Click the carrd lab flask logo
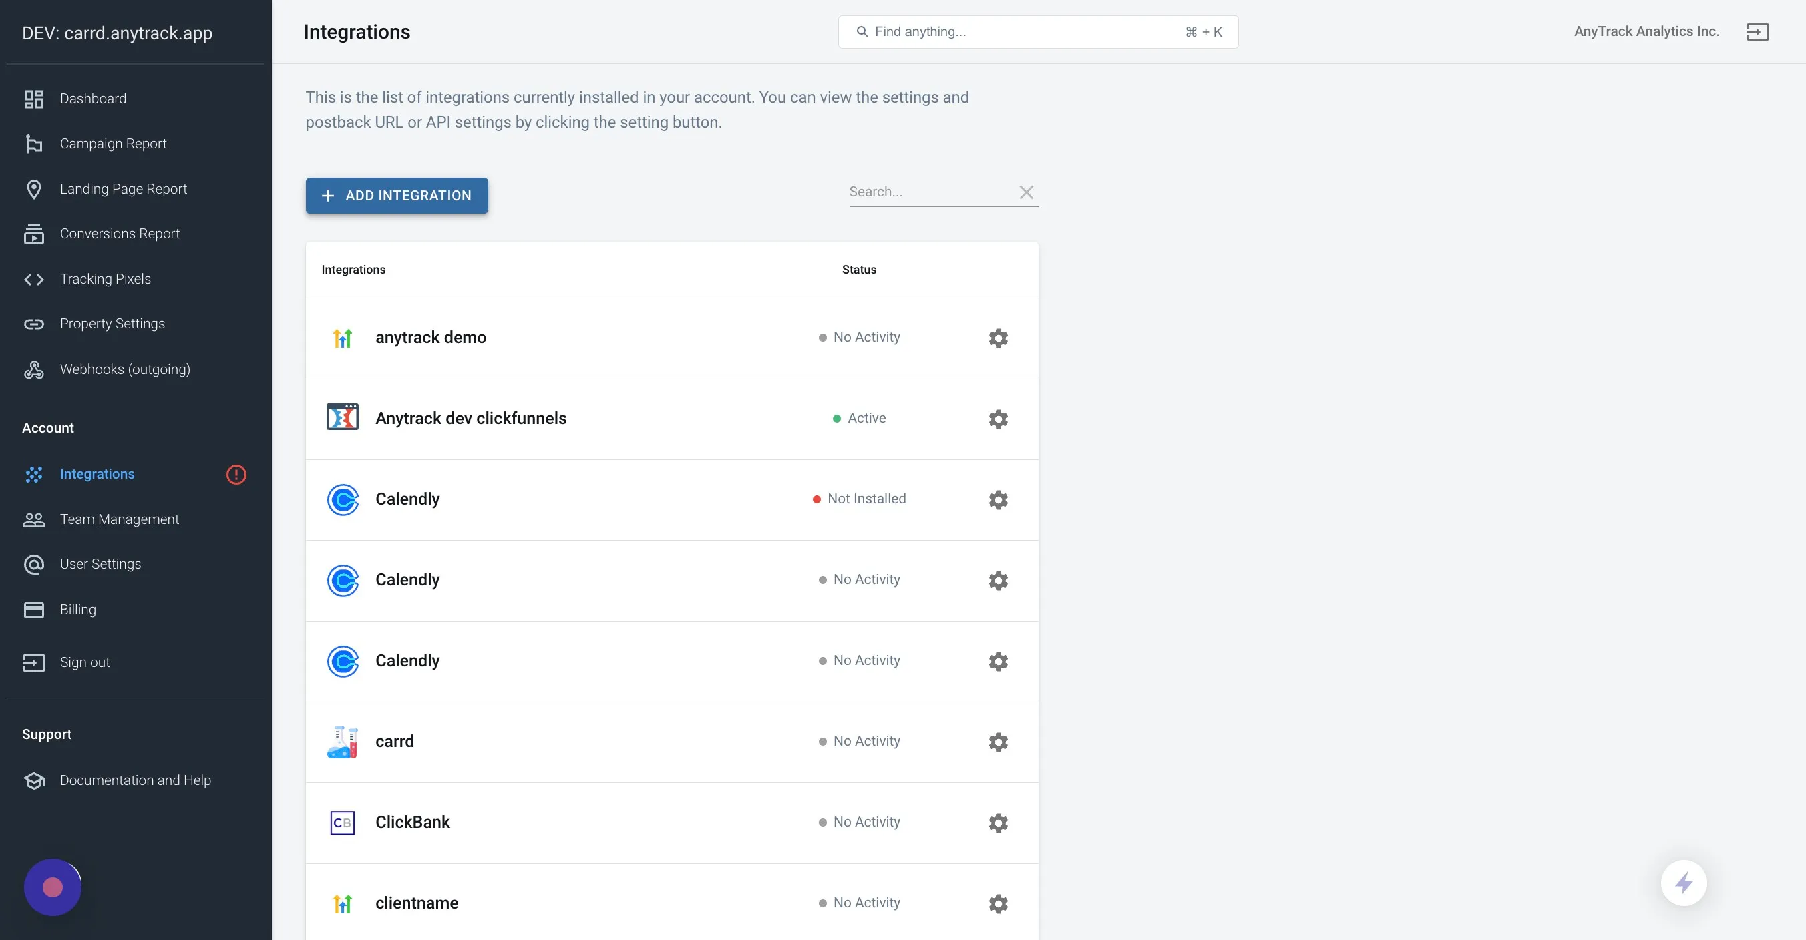Viewport: 1806px width, 940px height. click(342, 742)
